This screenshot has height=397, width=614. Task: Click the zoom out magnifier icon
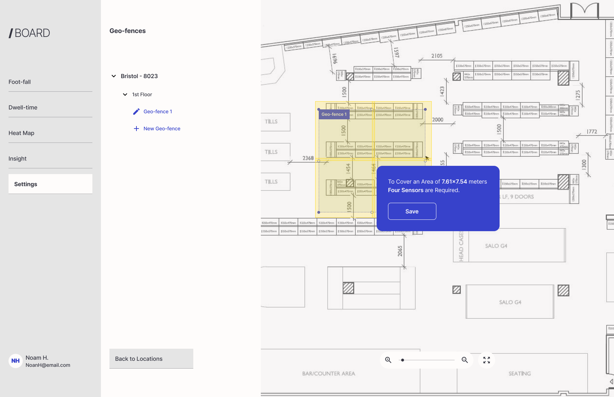[465, 360]
